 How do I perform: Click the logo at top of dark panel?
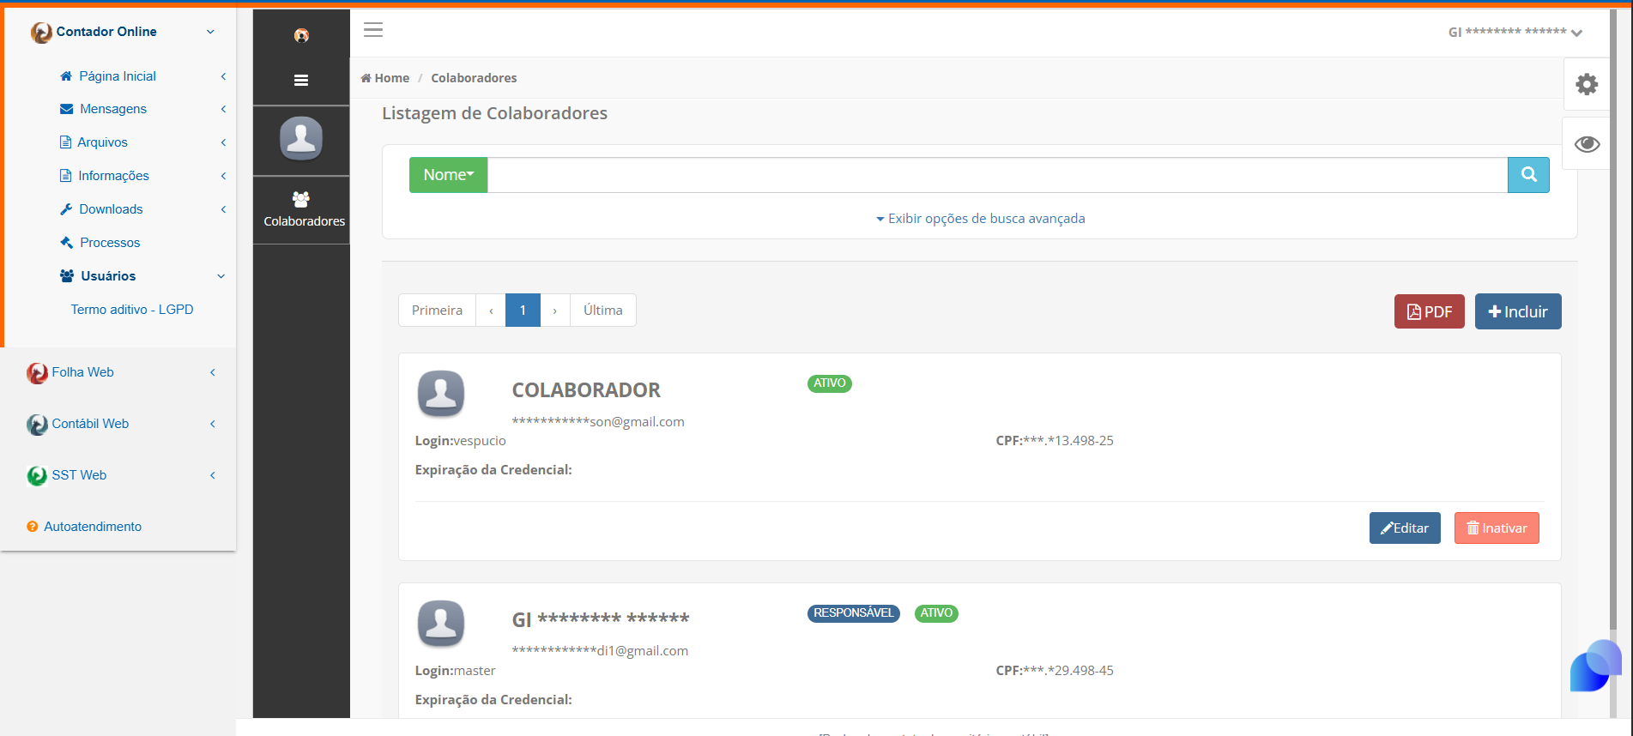[301, 35]
